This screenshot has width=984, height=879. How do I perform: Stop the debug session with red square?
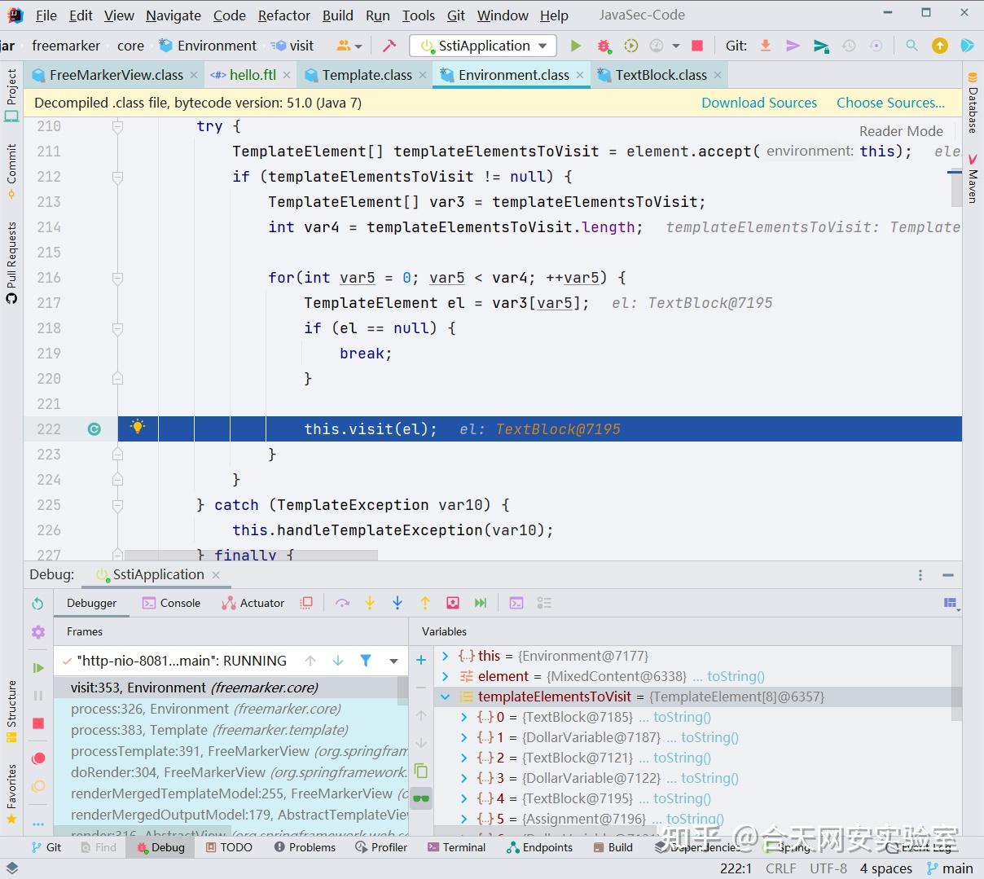(38, 723)
